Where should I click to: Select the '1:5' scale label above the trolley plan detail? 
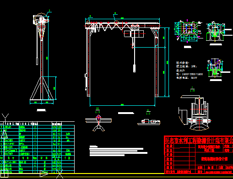pos(148,114)
